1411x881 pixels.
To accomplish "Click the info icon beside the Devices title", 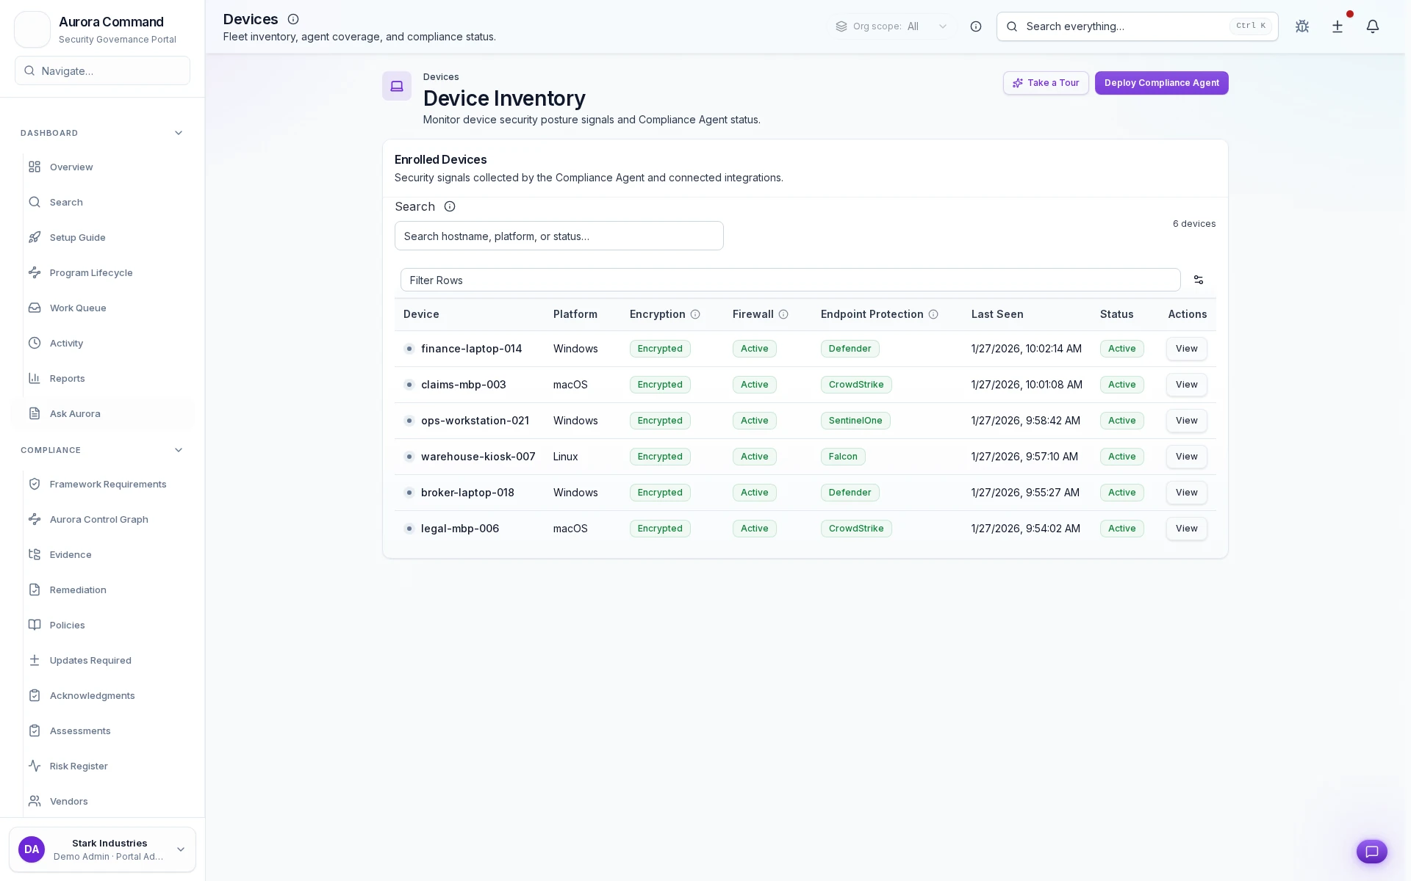I will (x=293, y=19).
